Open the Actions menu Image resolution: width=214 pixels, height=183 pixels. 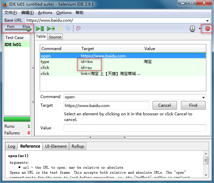pos(45,13)
